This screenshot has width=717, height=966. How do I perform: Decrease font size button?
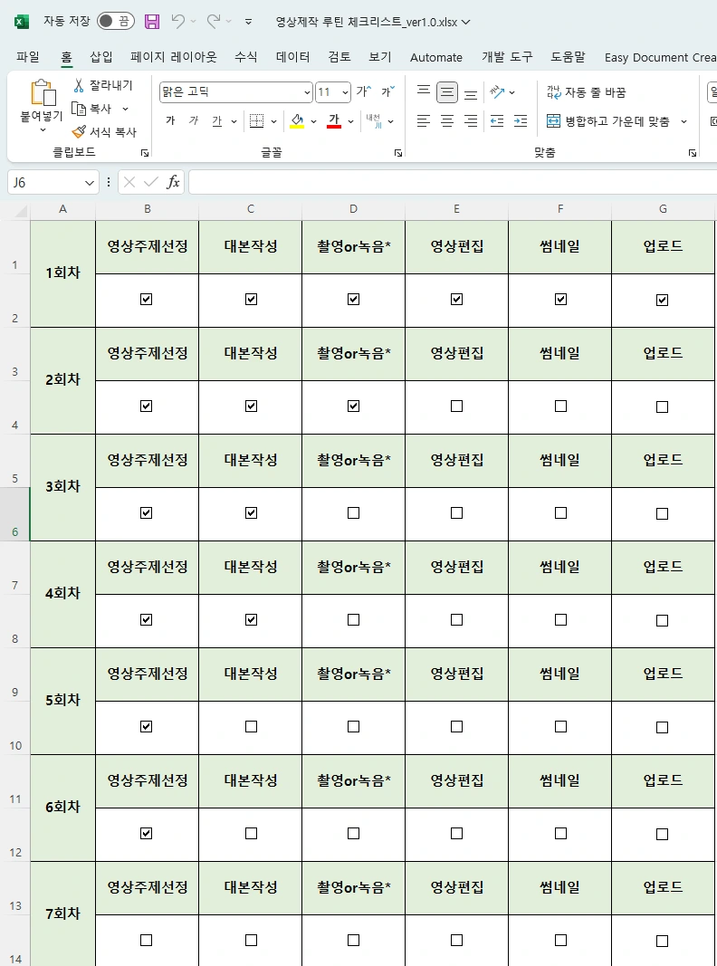pos(387,91)
